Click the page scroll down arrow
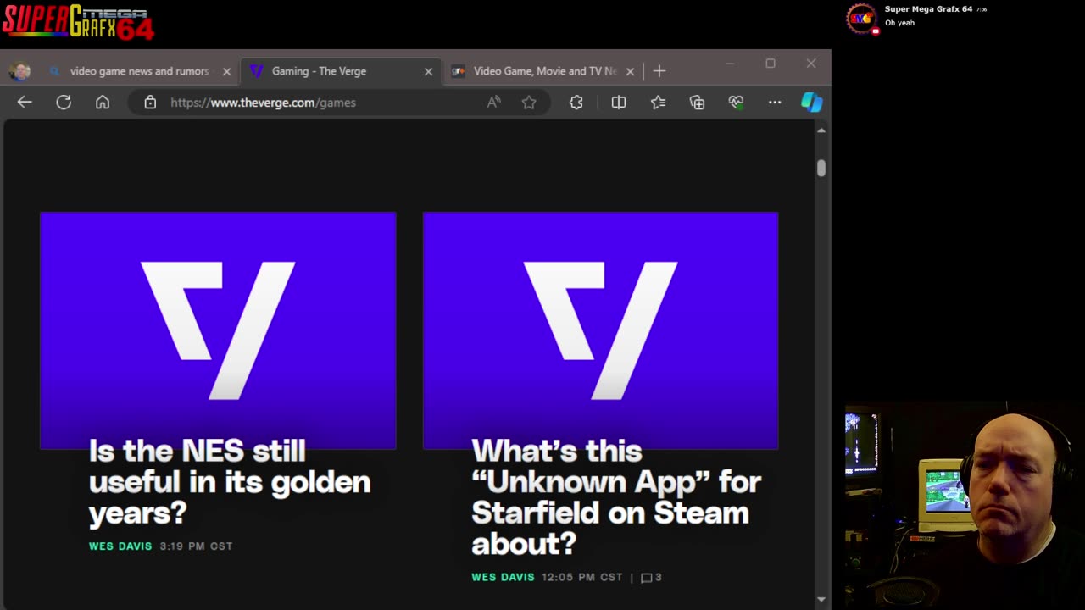Image resolution: width=1085 pixels, height=610 pixels. (x=821, y=600)
